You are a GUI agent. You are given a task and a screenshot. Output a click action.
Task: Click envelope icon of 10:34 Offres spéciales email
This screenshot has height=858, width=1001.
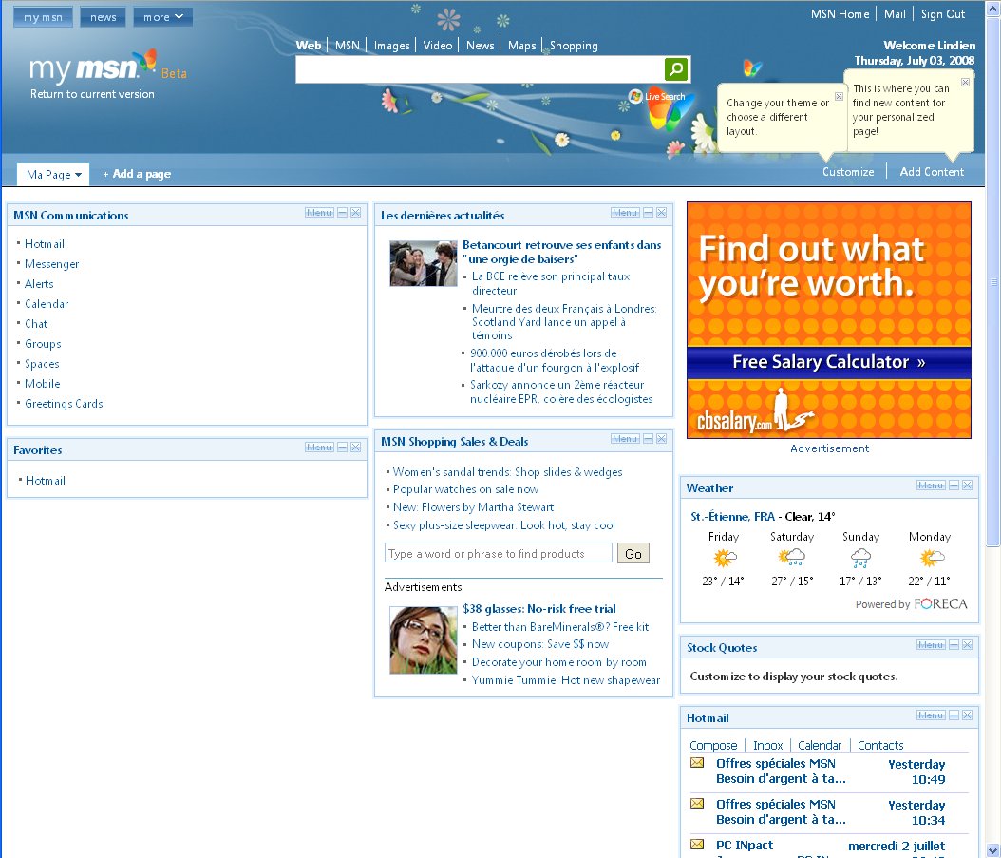[x=697, y=804]
